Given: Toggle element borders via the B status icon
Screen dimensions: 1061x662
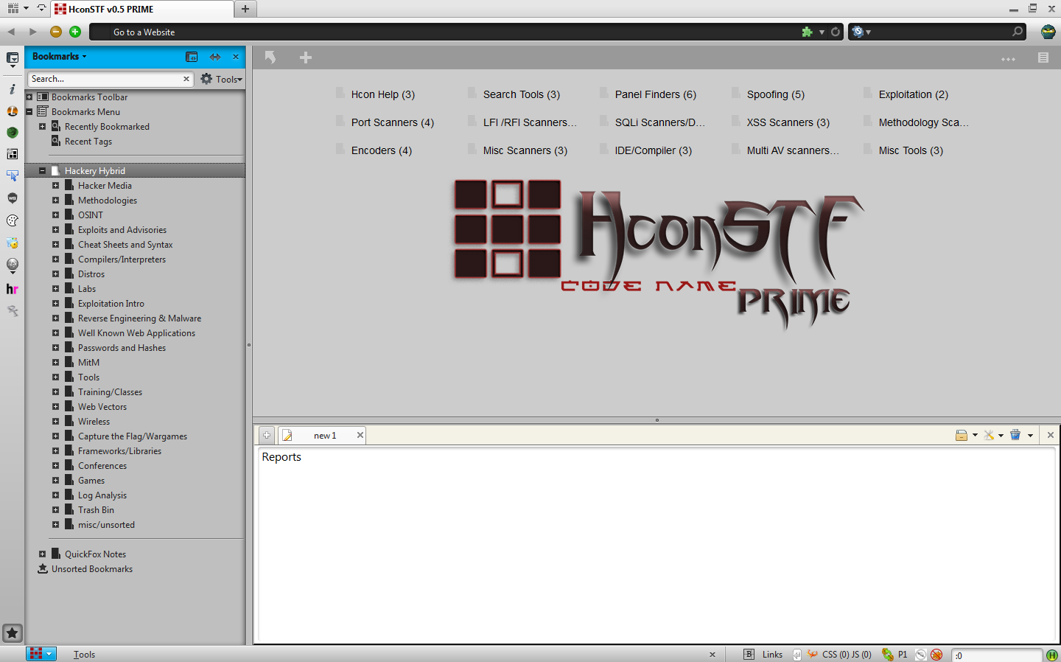Looking at the screenshot, I should 749,655.
